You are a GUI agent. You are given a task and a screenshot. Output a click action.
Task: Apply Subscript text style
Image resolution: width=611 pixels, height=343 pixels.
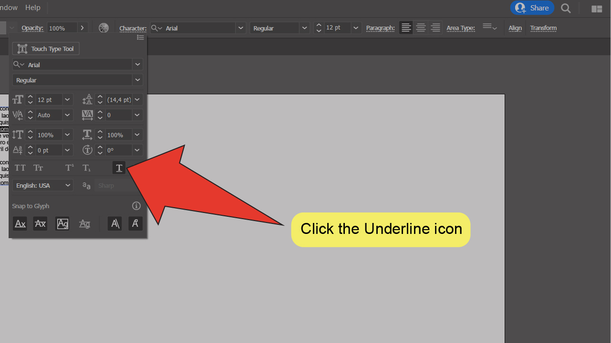coord(86,168)
